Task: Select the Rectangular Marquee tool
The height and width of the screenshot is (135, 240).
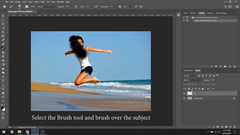Action: [3, 20]
